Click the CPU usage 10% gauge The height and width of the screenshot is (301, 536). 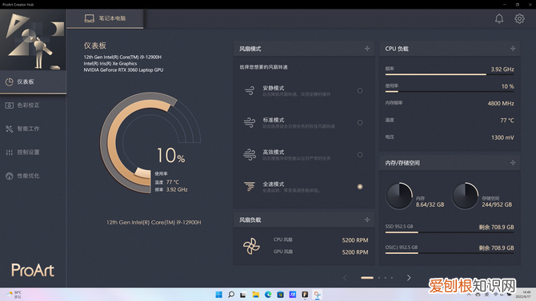[x=150, y=143]
